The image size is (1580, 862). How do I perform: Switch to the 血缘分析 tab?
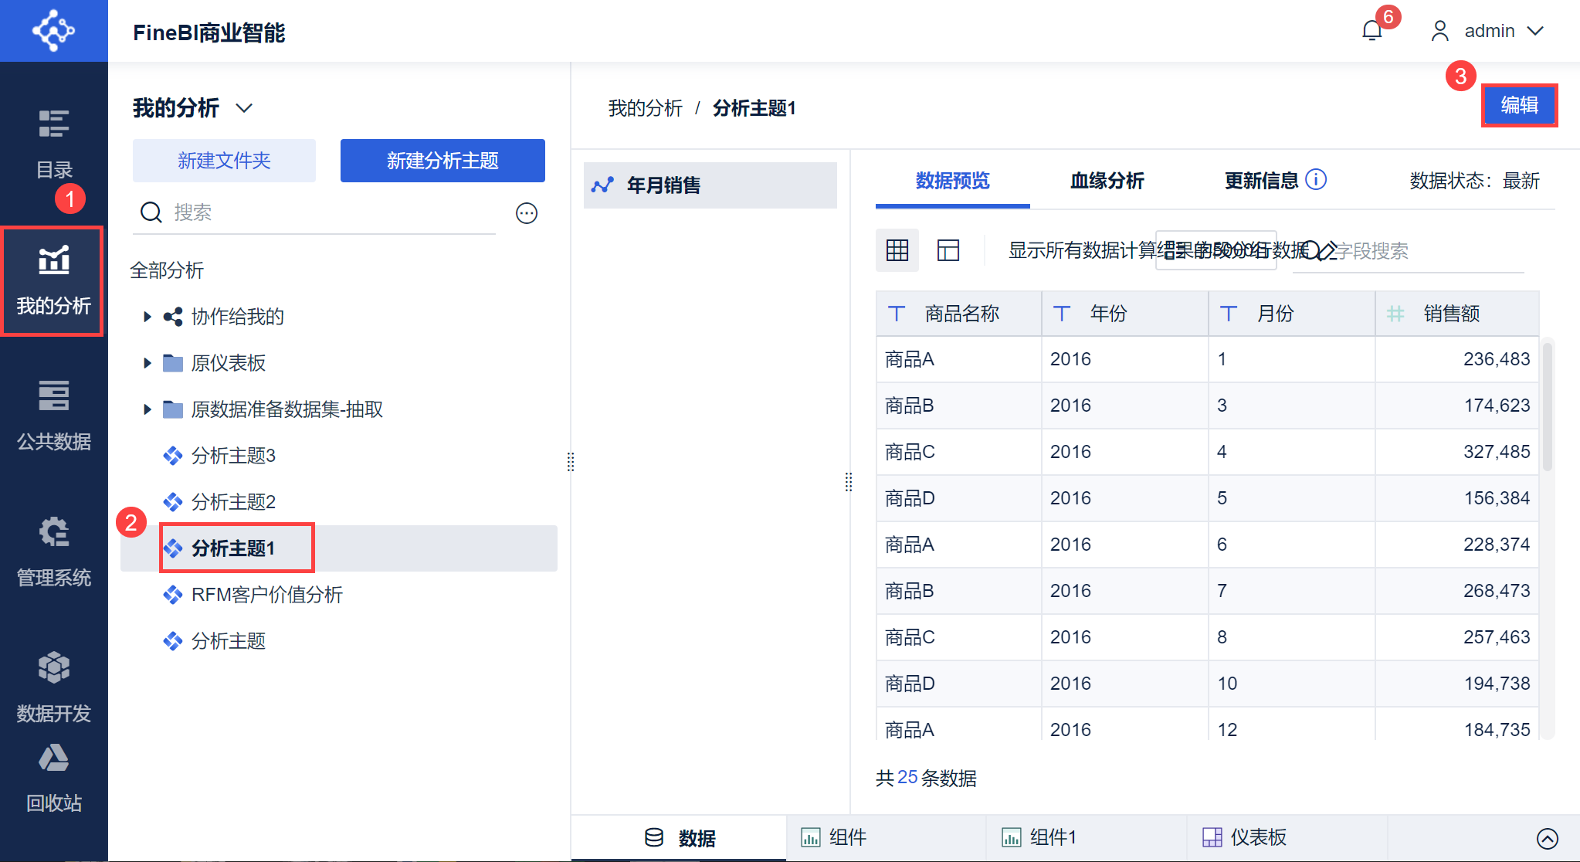tap(1107, 181)
